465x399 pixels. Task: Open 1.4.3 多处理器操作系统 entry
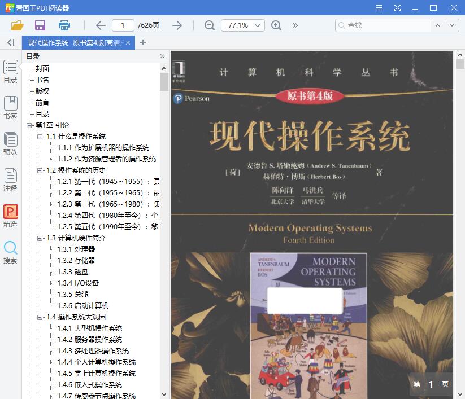tap(93, 351)
